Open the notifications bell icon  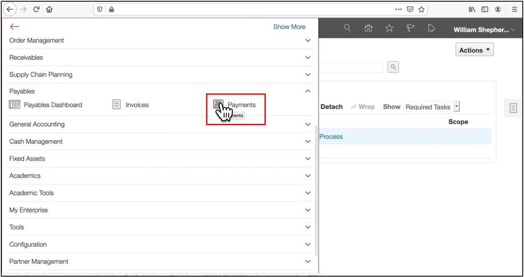coord(431,28)
